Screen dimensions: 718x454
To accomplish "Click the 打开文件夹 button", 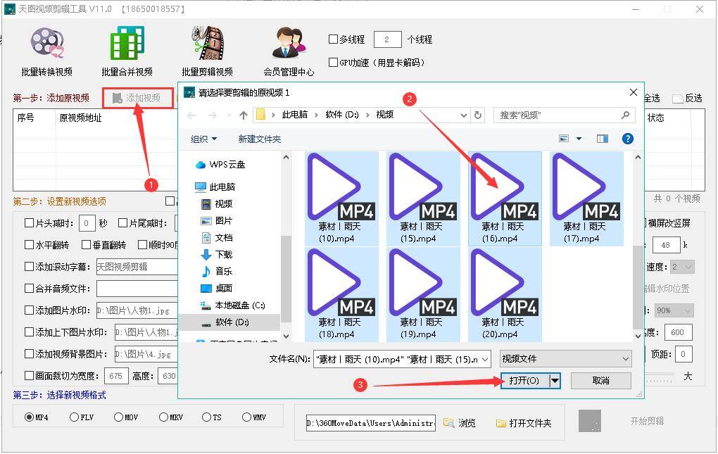I will coord(524,423).
